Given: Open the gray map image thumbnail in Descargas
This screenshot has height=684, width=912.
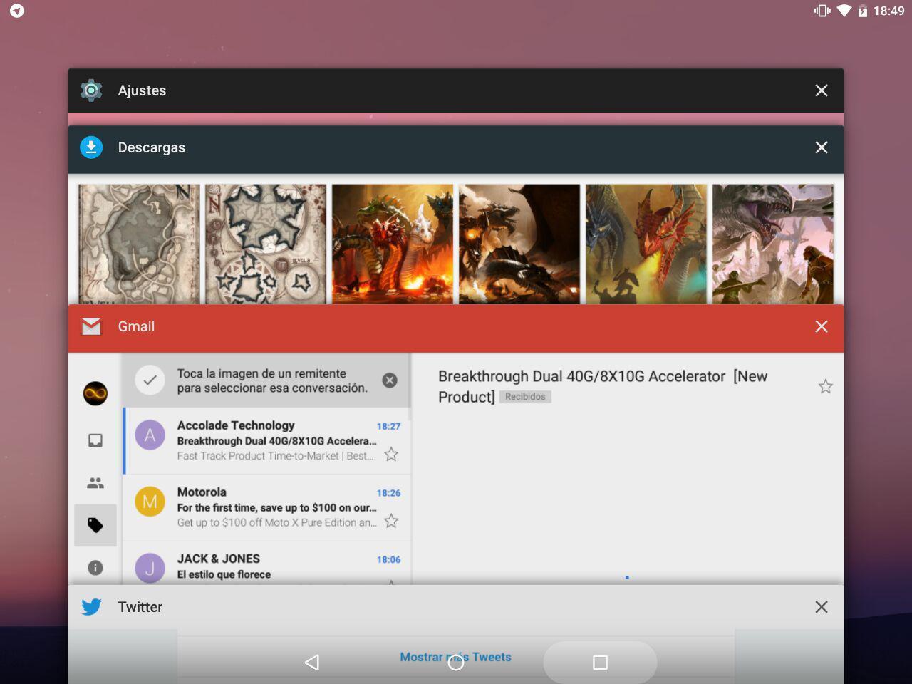Looking at the screenshot, I should point(139,244).
